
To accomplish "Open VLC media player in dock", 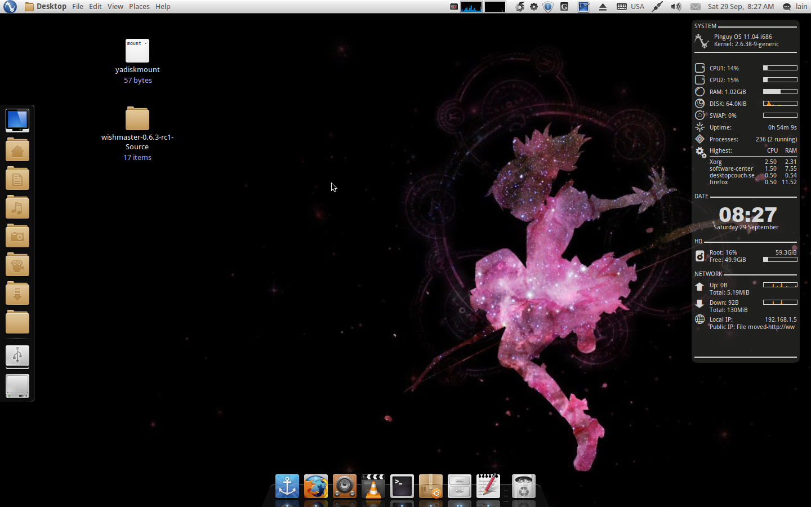I will [373, 486].
